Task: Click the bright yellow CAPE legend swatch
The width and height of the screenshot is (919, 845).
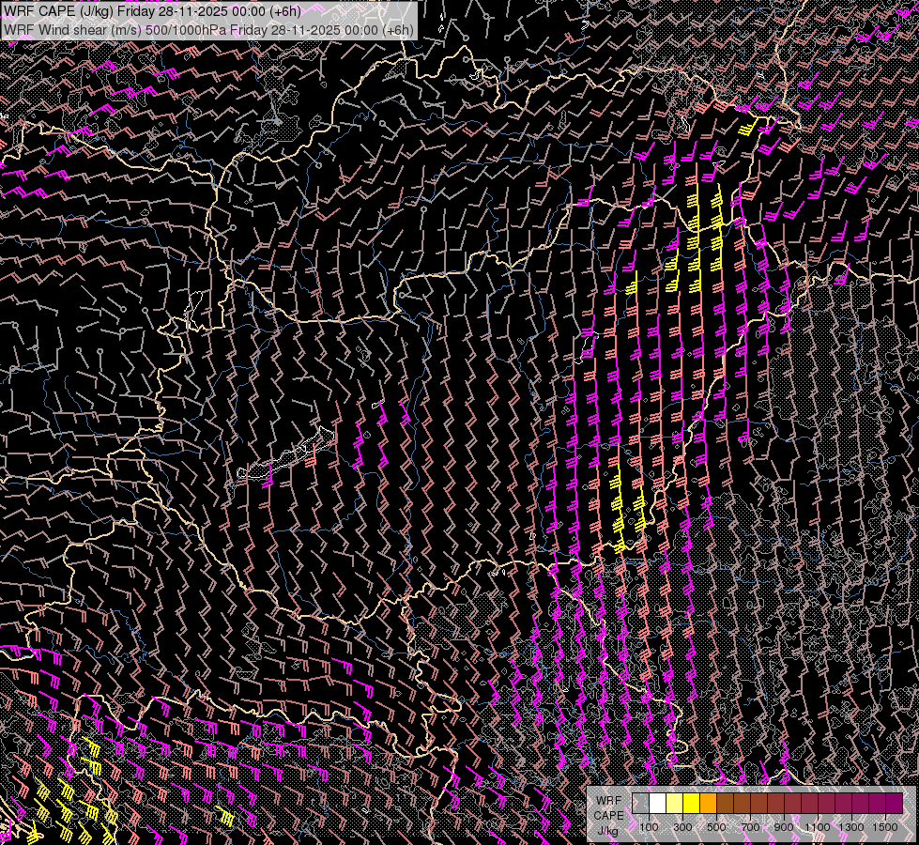Action: (x=692, y=804)
